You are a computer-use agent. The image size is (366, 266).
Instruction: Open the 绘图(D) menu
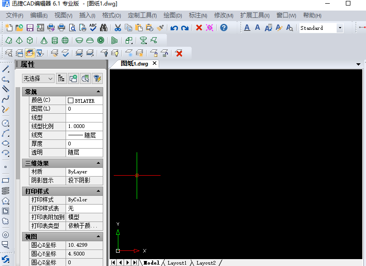click(x=172, y=16)
